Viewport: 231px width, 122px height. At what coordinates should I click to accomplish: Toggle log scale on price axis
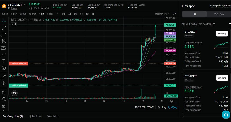(x=164, y=107)
